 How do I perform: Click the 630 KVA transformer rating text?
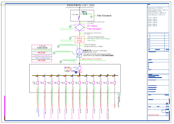click(x=87, y=50)
